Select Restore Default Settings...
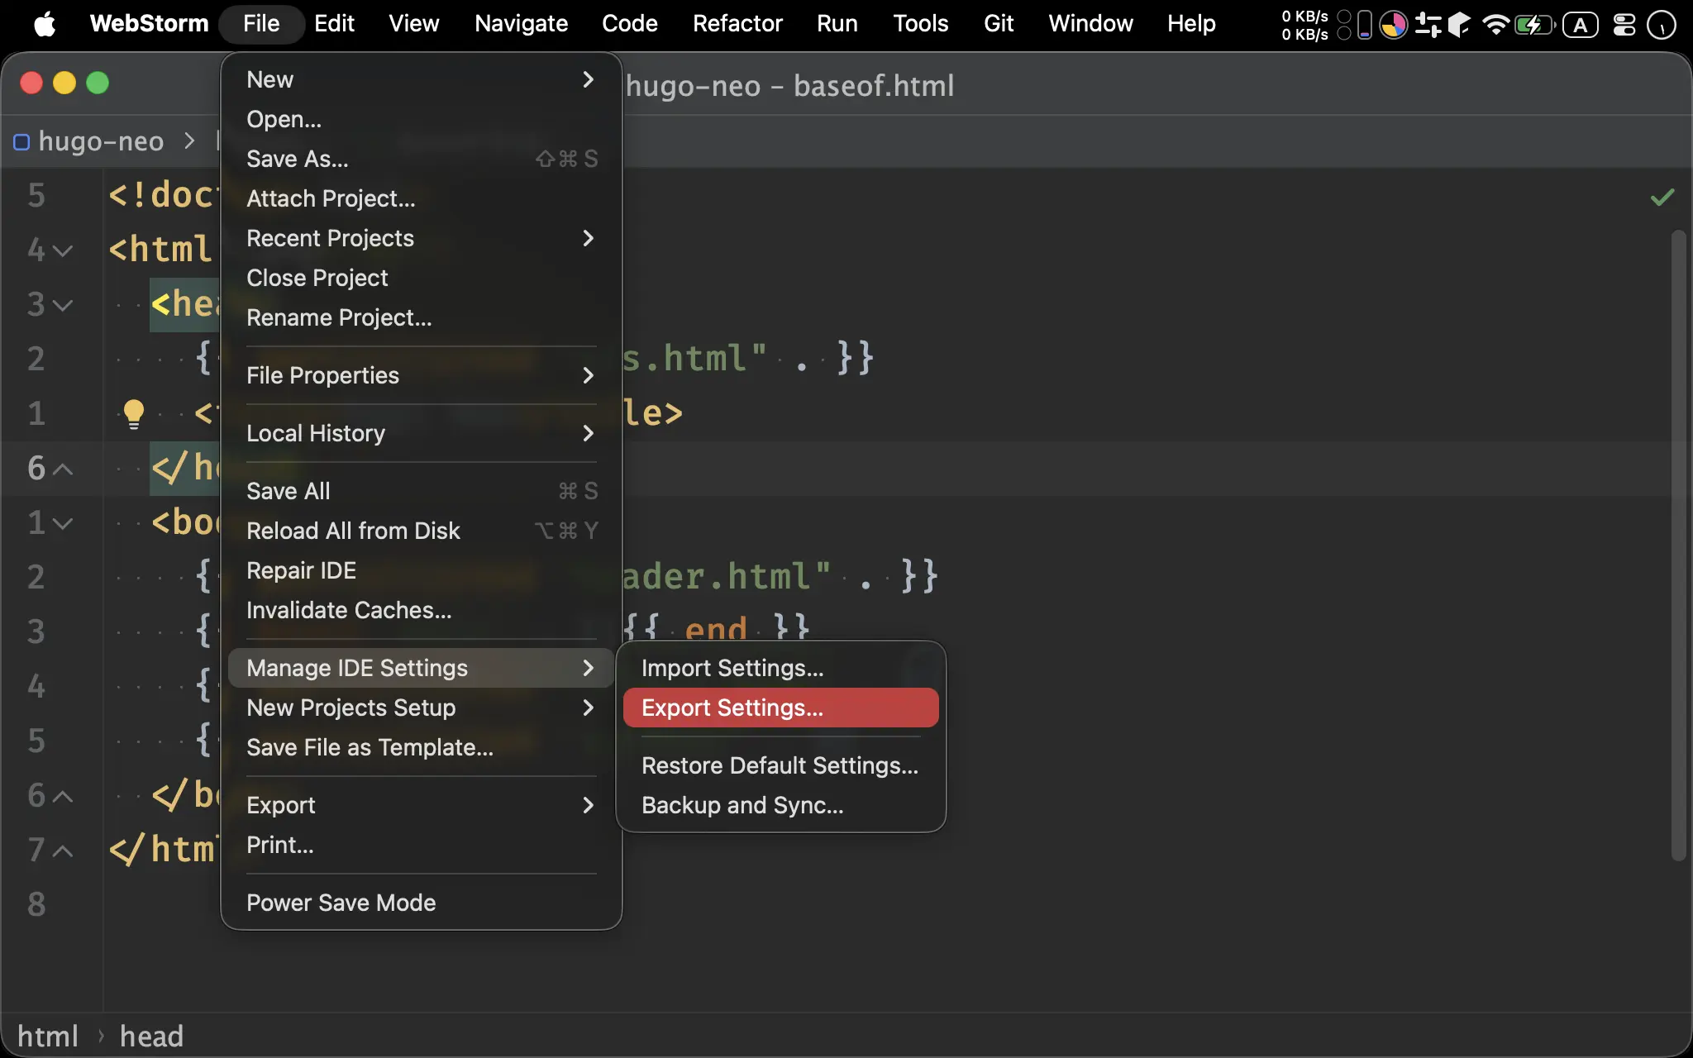This screenshot has width=1693, height=1058. tap(780, 765)
